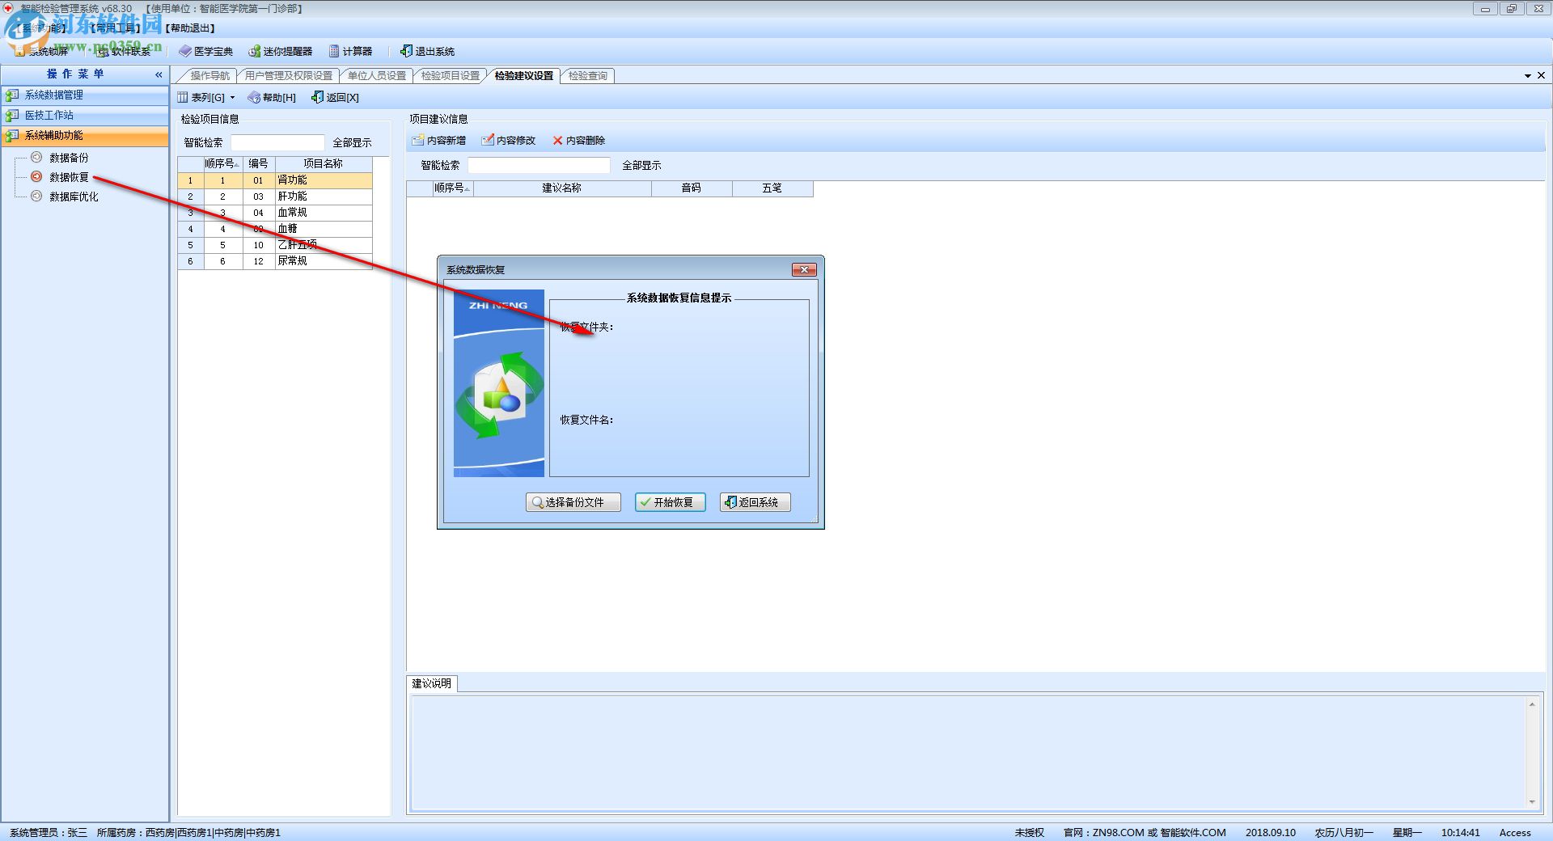
Task: Select the highlighted 系统辅助功能 menu group
Action: coord(85,135)
